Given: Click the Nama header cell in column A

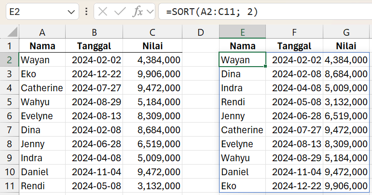Looking at the screenshot, I should 42,46.
